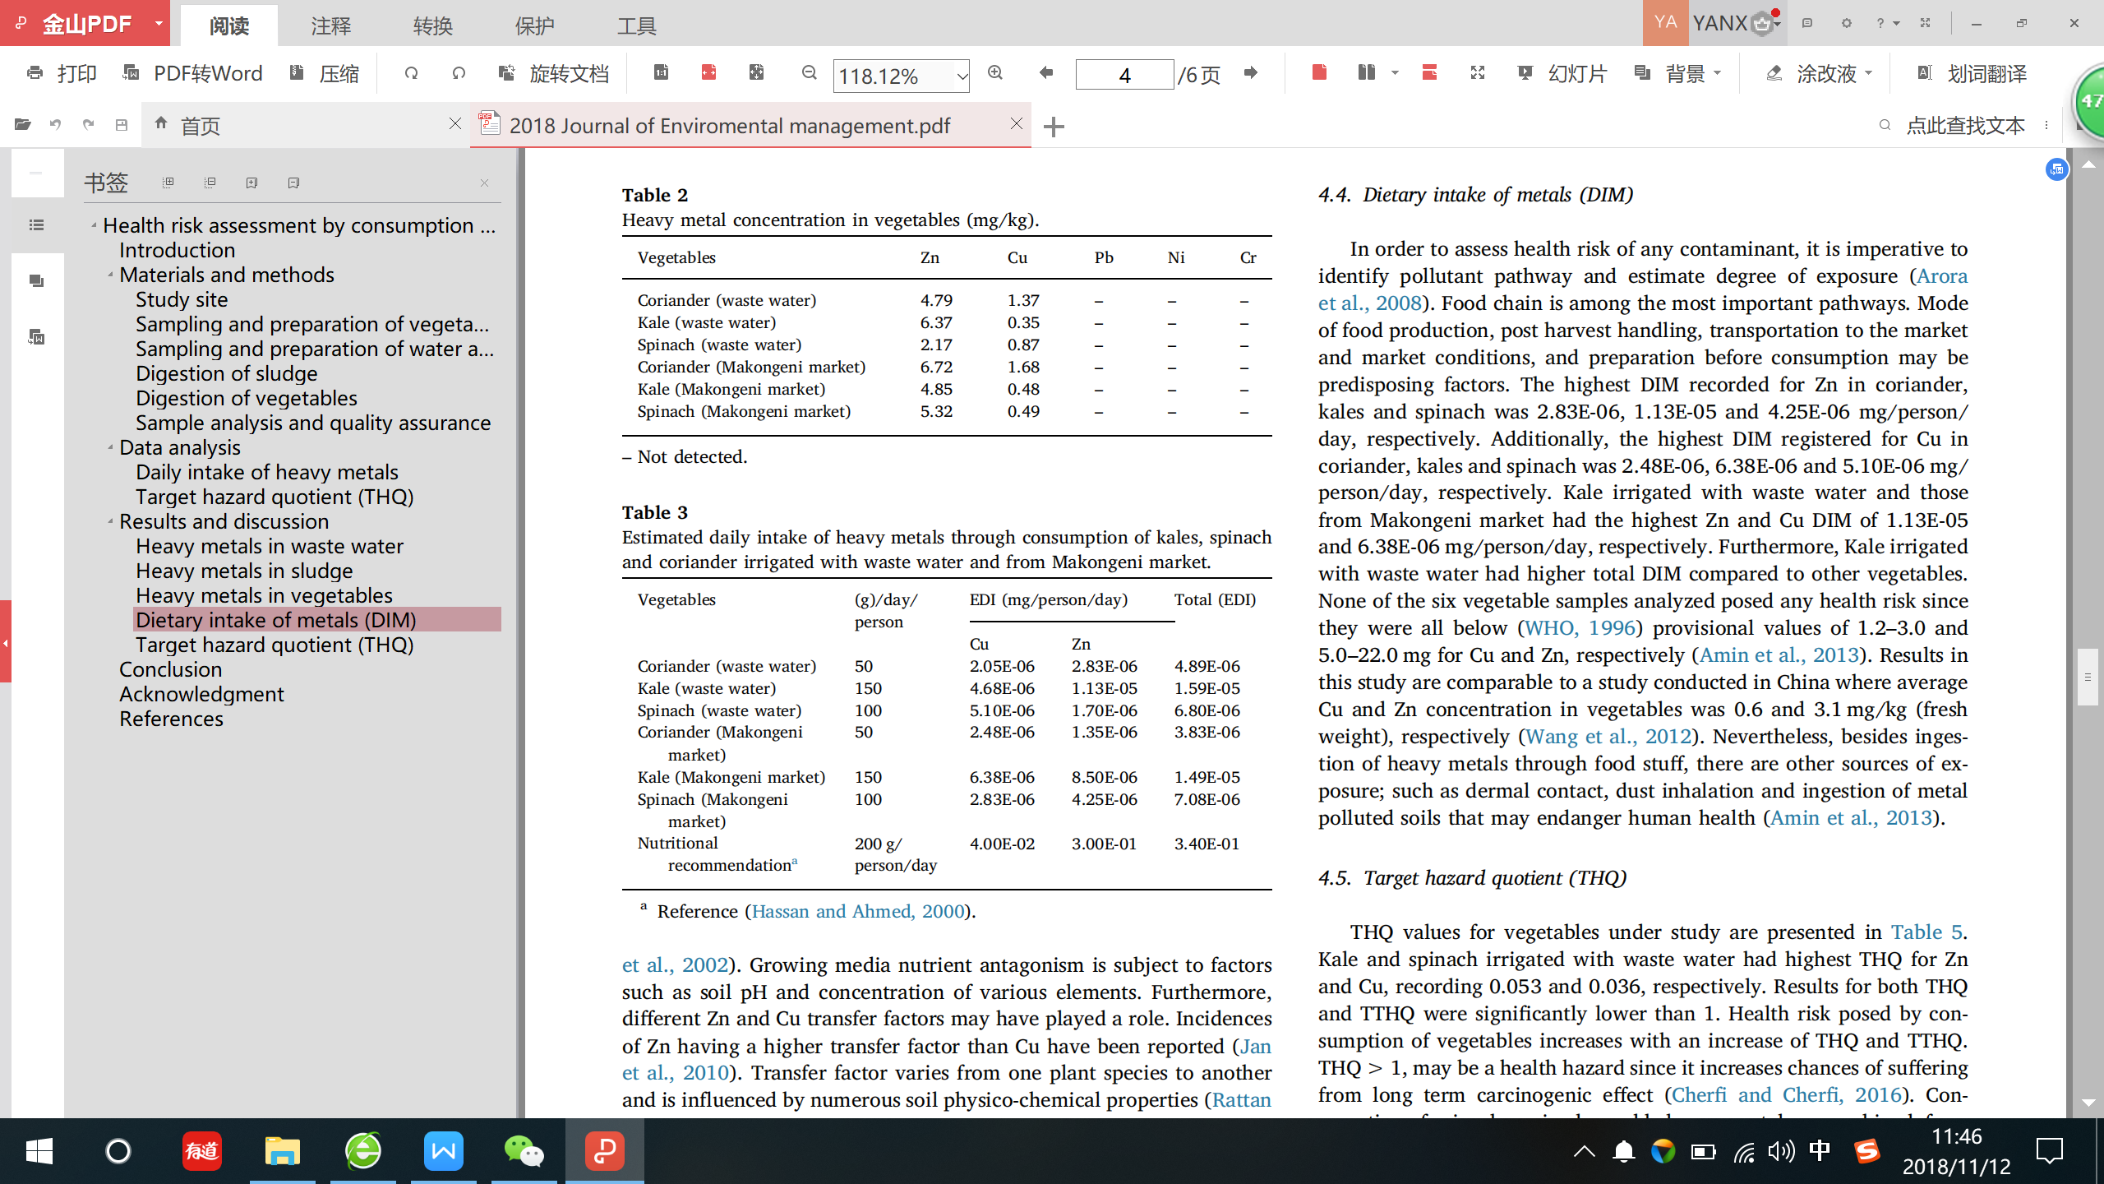Go to next page arrow

pos(1251,74)
